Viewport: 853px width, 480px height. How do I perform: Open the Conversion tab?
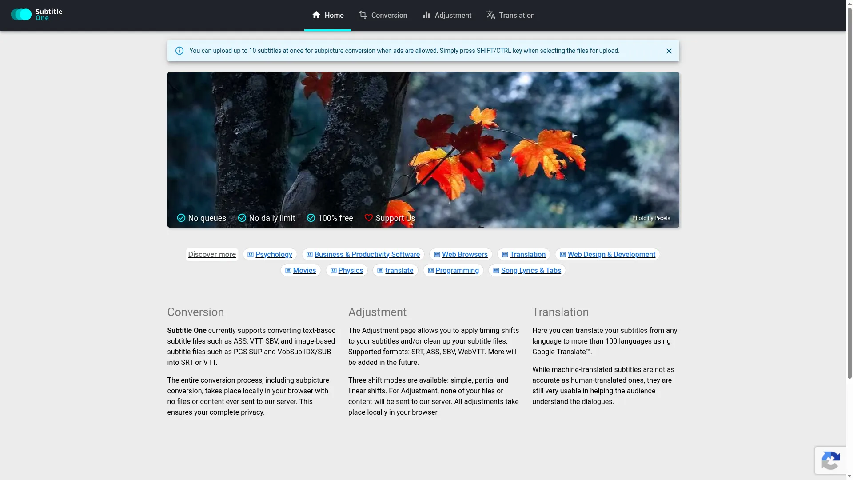click(x=383, y=15)
